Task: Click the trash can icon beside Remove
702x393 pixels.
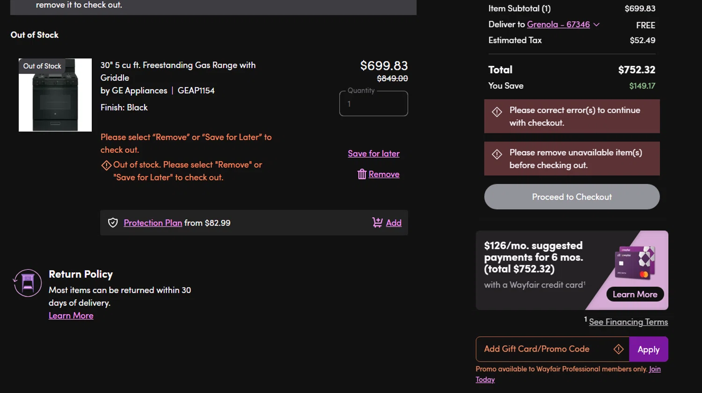Action: (362, 174)
